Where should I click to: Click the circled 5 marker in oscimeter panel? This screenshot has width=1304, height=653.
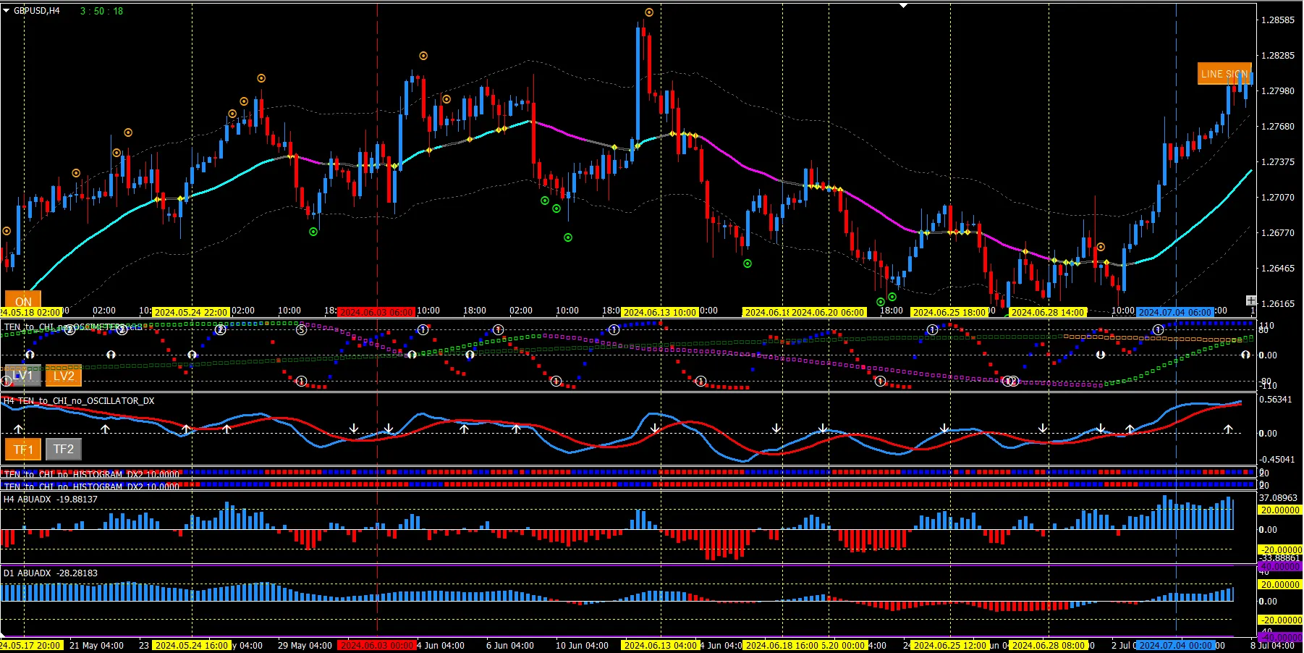pos(302,330)
